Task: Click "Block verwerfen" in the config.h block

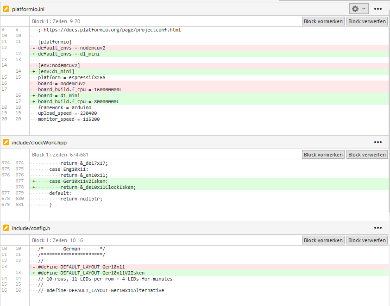Action: click(x=367, y=240)
